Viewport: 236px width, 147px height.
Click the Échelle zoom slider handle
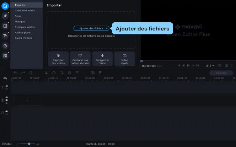point(29,144)
